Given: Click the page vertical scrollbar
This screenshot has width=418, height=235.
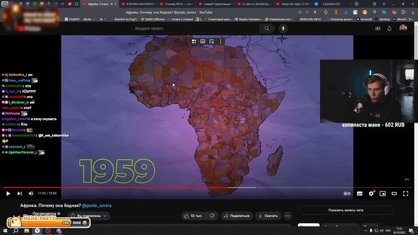Looking at the screenshot, I should coord(416,124).
